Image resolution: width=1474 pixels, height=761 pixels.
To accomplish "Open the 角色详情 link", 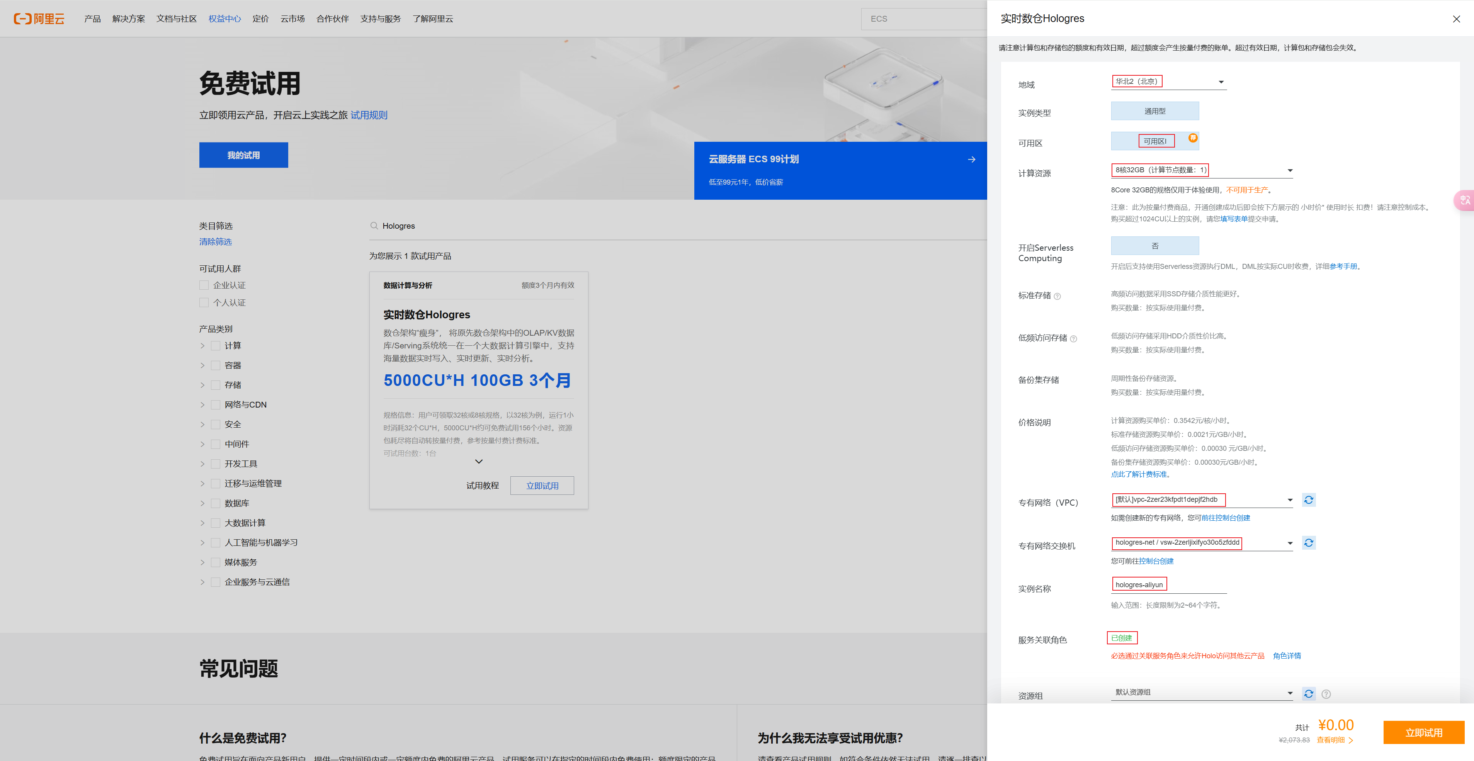I will [1287, 656].
